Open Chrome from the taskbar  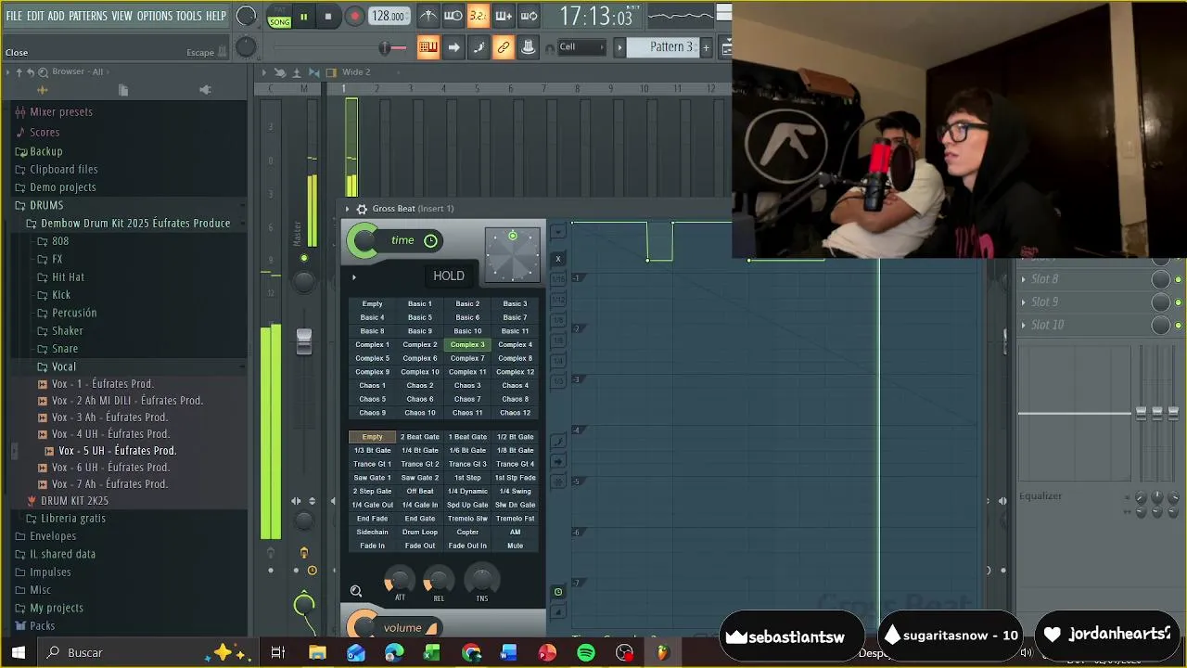point(471,652)
